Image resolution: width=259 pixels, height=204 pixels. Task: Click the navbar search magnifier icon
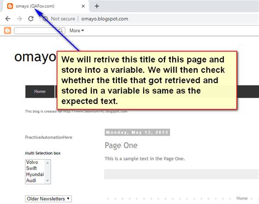tap(61, 31)
